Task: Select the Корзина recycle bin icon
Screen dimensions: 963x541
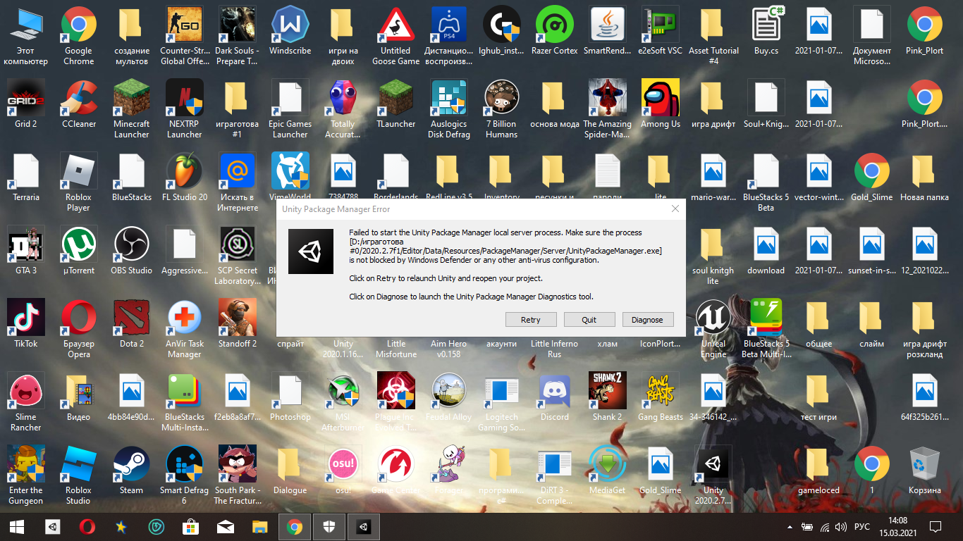Action: (924, 471)
